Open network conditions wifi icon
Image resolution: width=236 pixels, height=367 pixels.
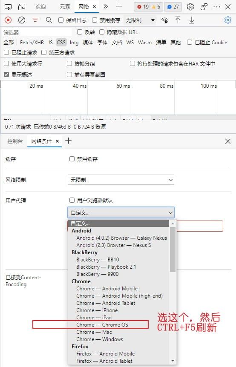164,20
